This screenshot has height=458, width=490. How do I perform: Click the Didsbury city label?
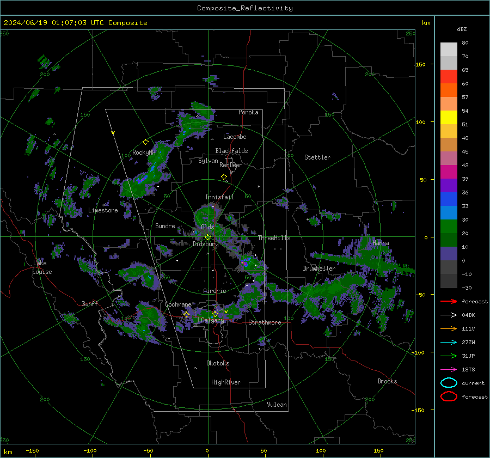pos(206,244)
